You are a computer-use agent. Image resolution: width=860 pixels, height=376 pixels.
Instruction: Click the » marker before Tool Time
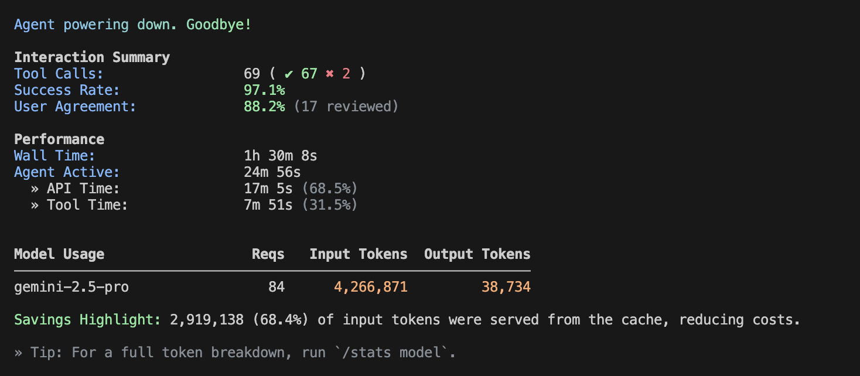tap(35, 205)
